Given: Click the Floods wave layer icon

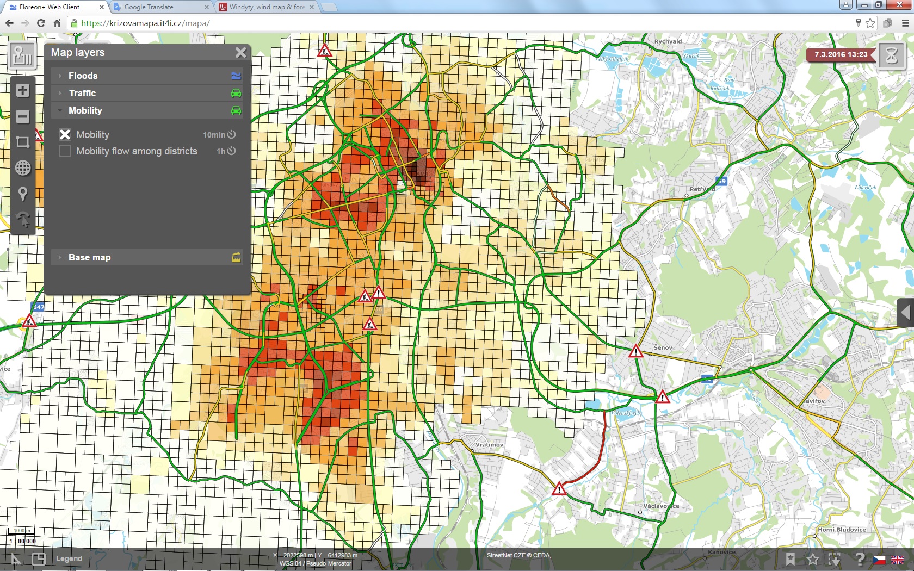Looking at the screenshot, I should click(x=236, y=76).
